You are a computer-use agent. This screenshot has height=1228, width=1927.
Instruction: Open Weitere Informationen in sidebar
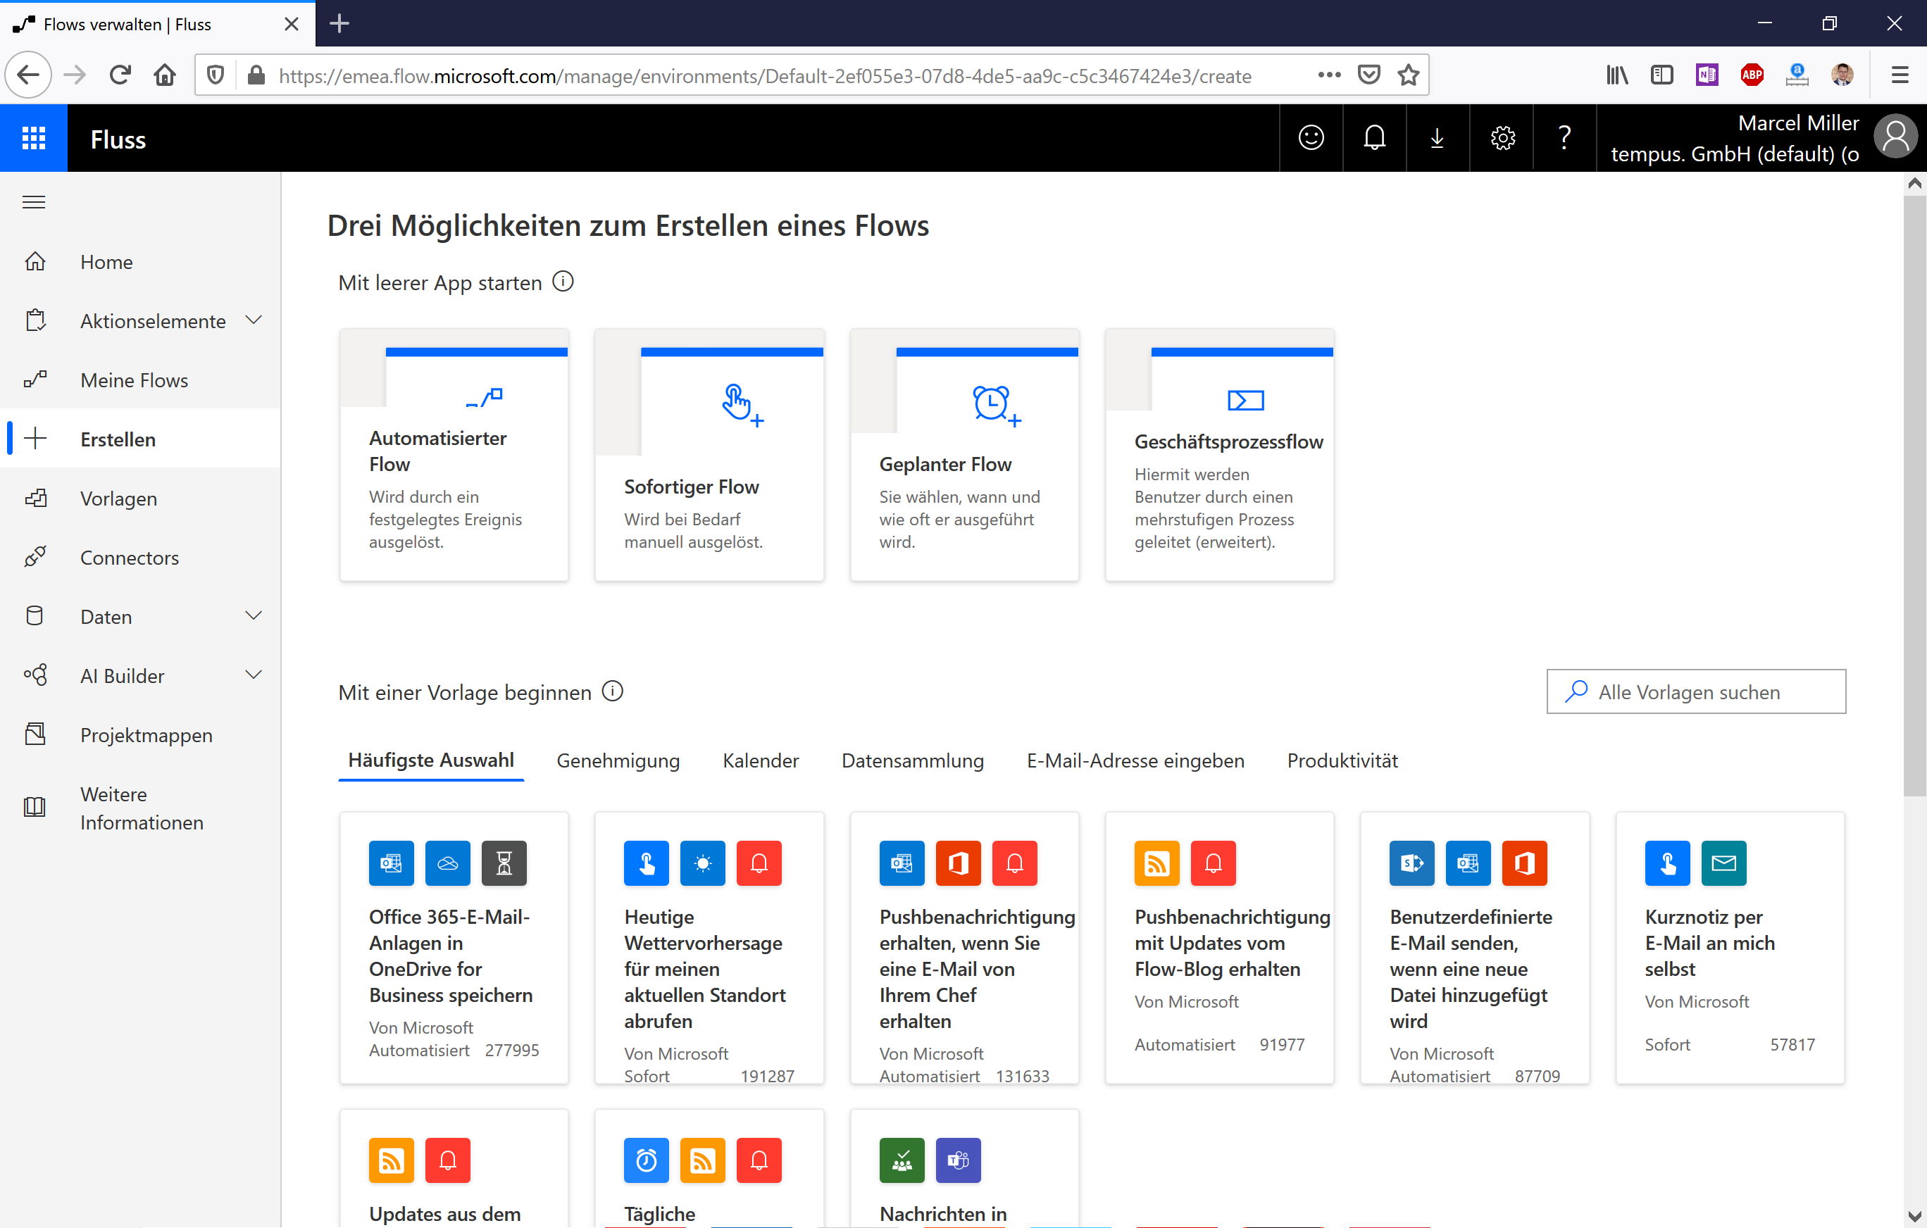140,808
